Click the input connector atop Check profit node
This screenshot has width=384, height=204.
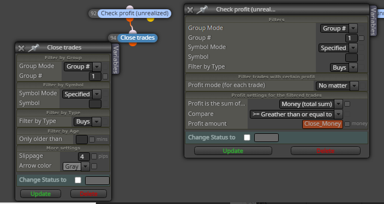point(130,8)
